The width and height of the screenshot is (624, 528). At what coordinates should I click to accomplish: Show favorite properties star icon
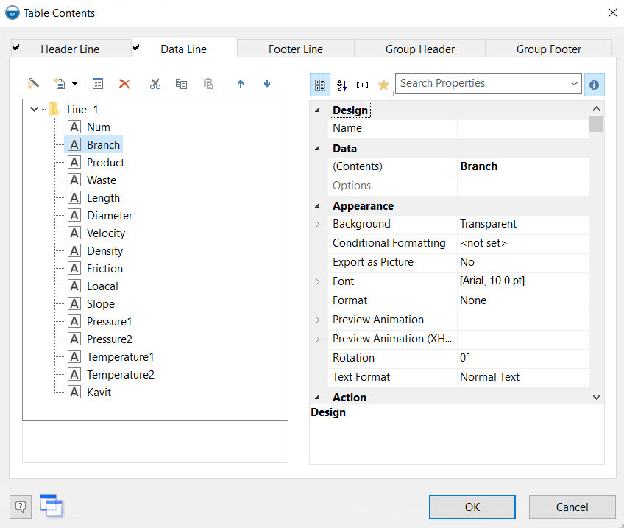pyautogui.click(x=383, y=85)
